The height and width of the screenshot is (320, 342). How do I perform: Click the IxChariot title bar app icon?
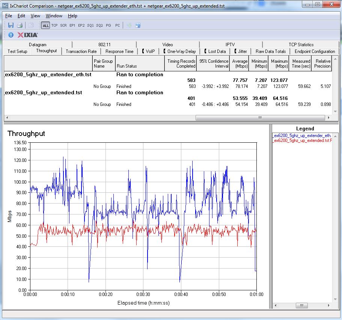click(5, 6)
